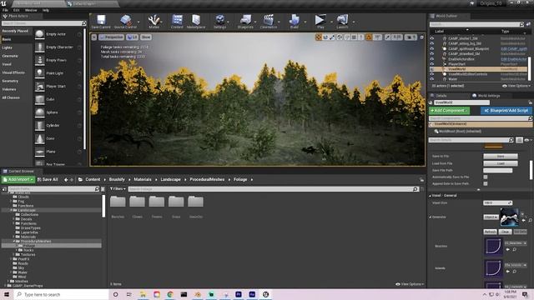
Task: Open the Generator Object type dropdown
Action: tap(491, 217)
